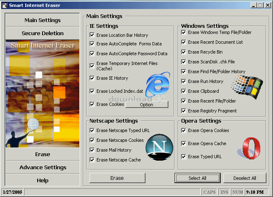Screen dimensions: 273x197
Task: Disable Erase Netscape Cache checkbox
Action: click(x=92, y=160)
